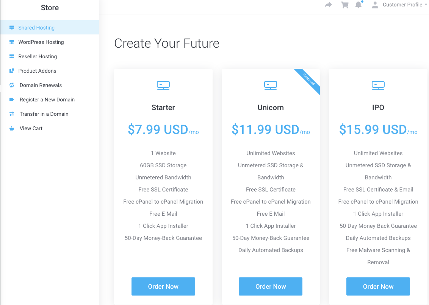Click the Transfer in a Domain arrows icon
This screenshot has width=429, height=305.
(12, 114)
